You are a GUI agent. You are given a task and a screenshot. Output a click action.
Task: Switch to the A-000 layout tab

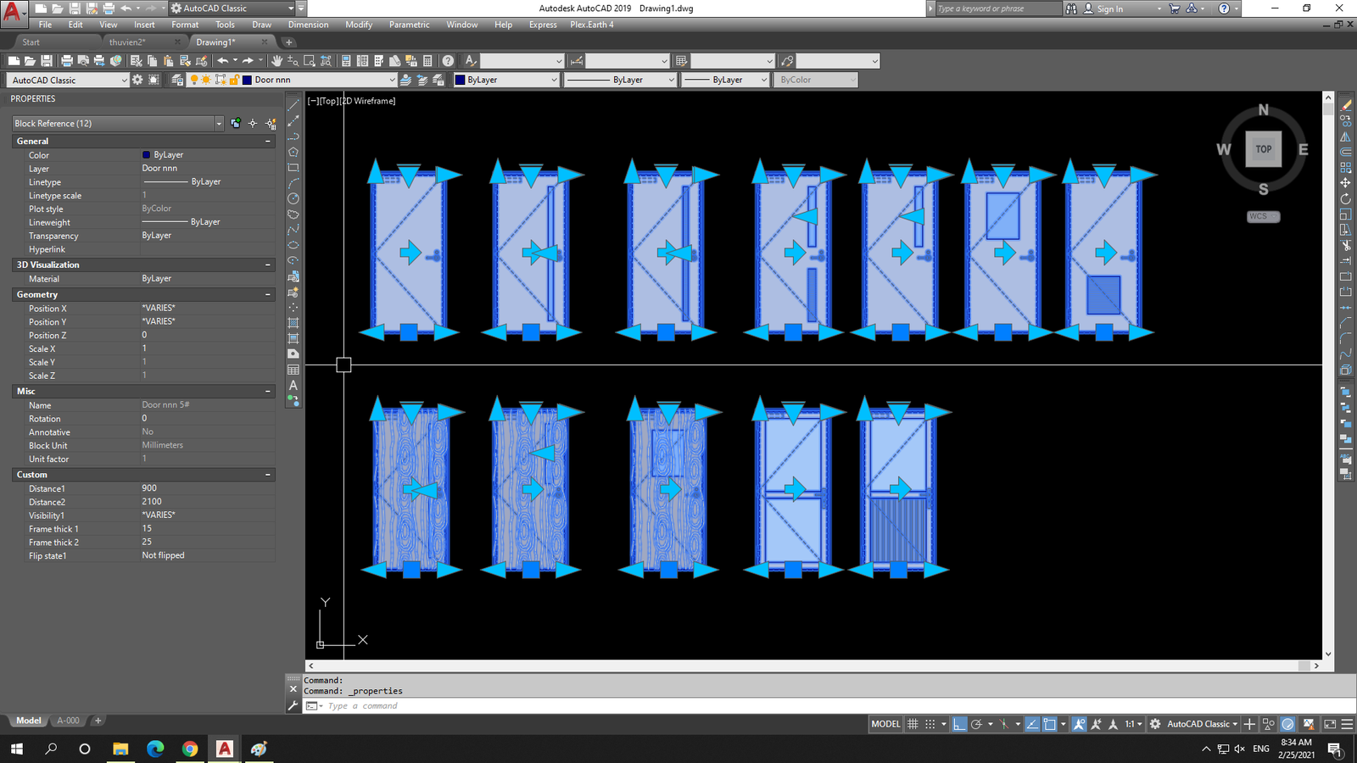[x=68, y=720]
